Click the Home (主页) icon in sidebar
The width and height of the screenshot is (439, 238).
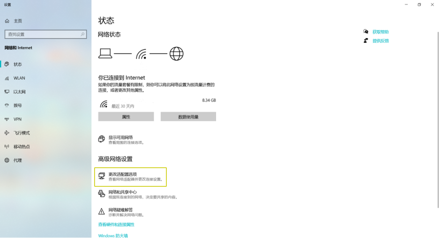pos(7,21)
